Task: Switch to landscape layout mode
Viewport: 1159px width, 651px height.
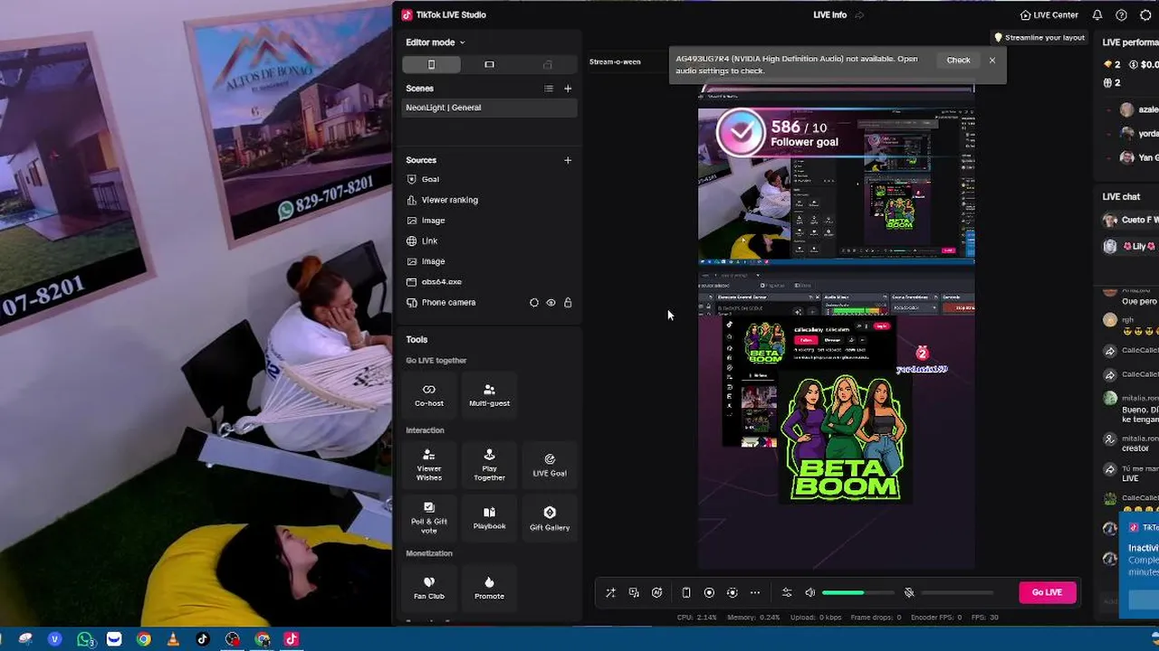Action: pyautogui.click(x=489, y=64)
